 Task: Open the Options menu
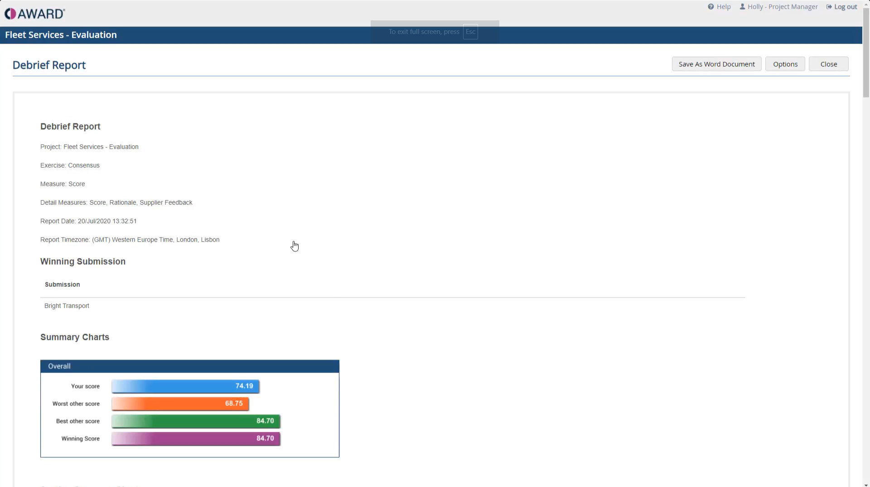pos(785,64)
